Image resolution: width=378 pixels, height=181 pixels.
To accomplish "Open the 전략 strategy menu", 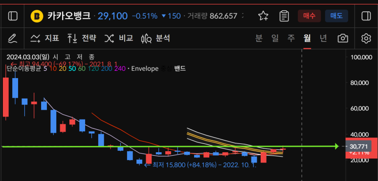I will coord(82,38).
